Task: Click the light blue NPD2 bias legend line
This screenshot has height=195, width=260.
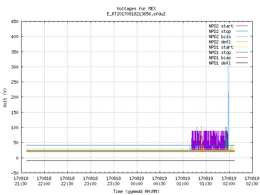Action: click(x=242, y=37)
